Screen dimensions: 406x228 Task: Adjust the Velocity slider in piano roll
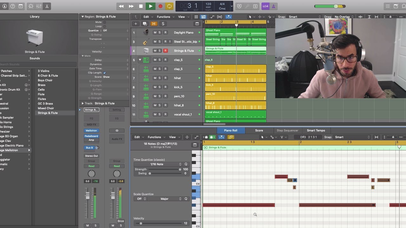coord(159,223)
